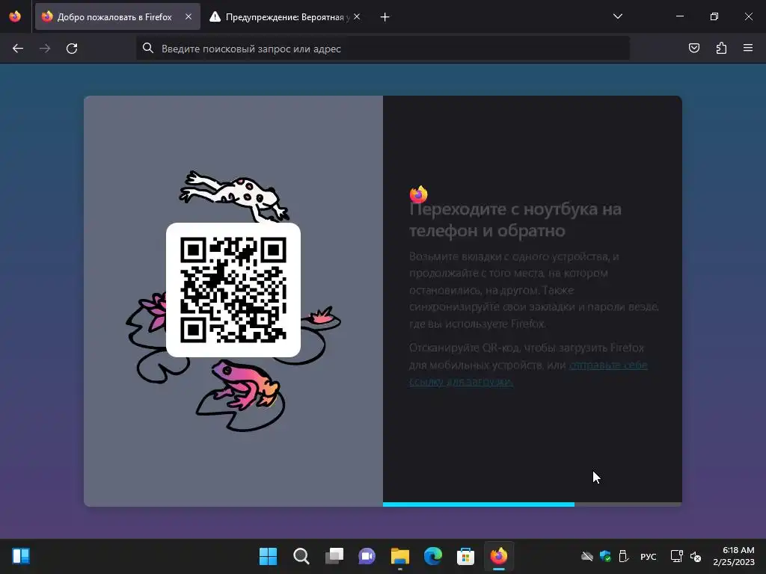
Task: Click the OneDrive tray icon
Action: click(x=586, y=556)
